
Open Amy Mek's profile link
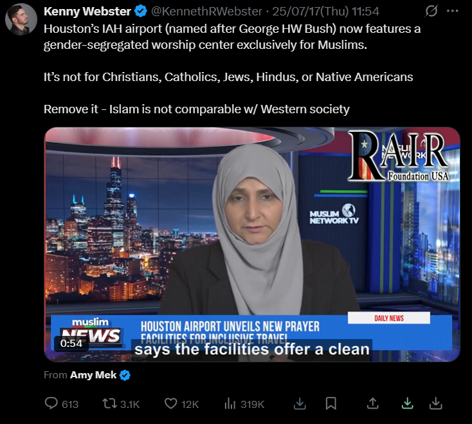93,375
